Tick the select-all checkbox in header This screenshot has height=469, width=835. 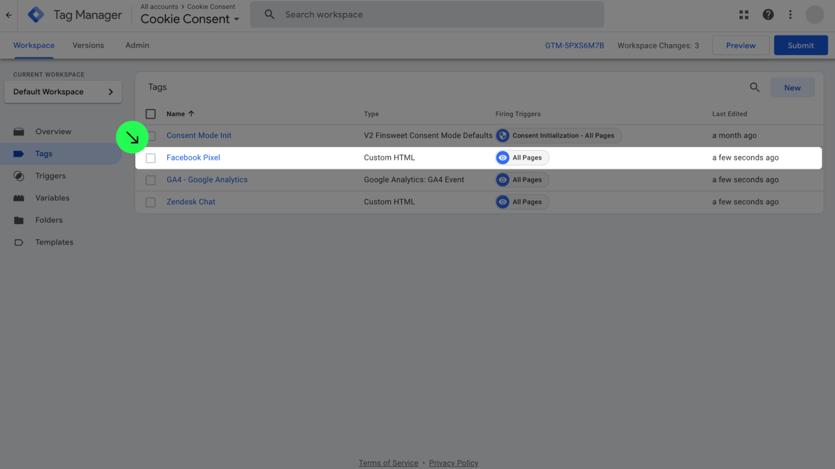150,114
